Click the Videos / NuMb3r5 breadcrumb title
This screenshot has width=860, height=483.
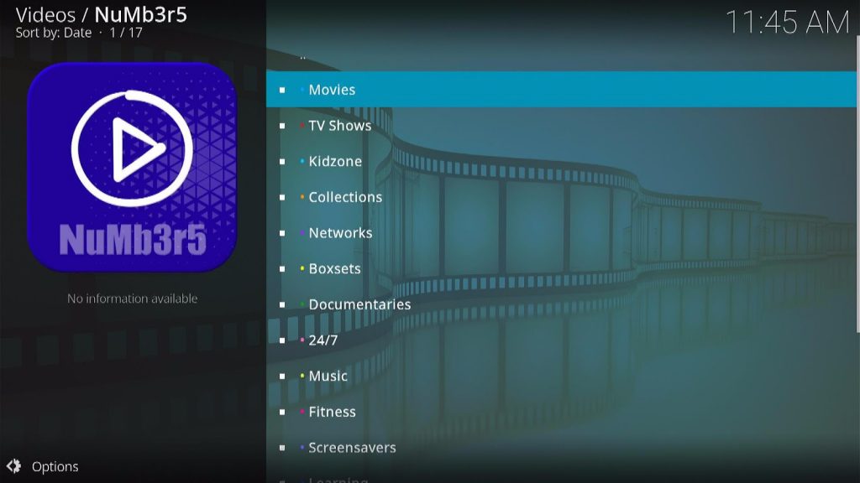(x=102, y=15)
